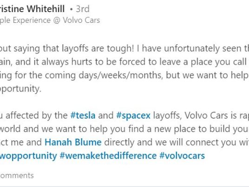
Task: Open Whitehill's profile from the author name
Action: coord(32,9)
